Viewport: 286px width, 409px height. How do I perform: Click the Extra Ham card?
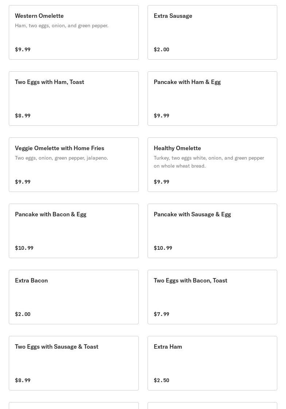click(x=212, y=363)
